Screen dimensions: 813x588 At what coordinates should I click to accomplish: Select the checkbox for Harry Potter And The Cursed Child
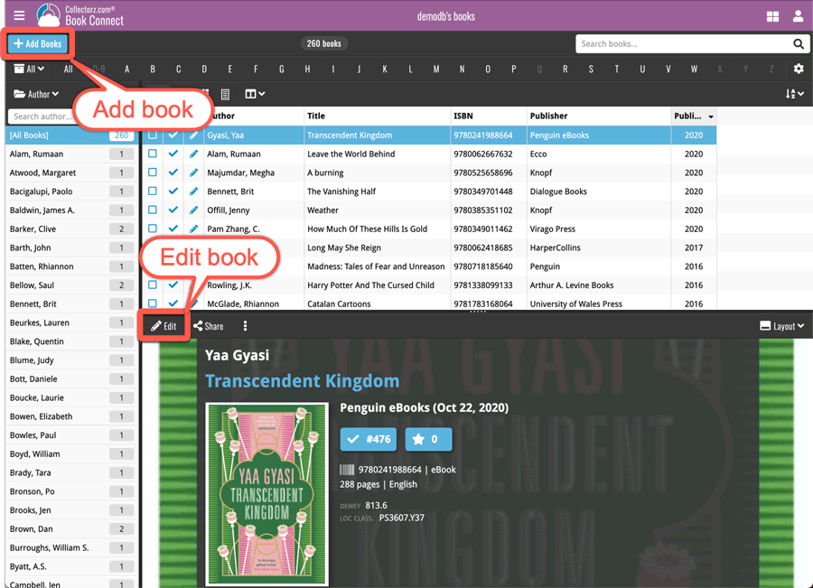point(152,285)
